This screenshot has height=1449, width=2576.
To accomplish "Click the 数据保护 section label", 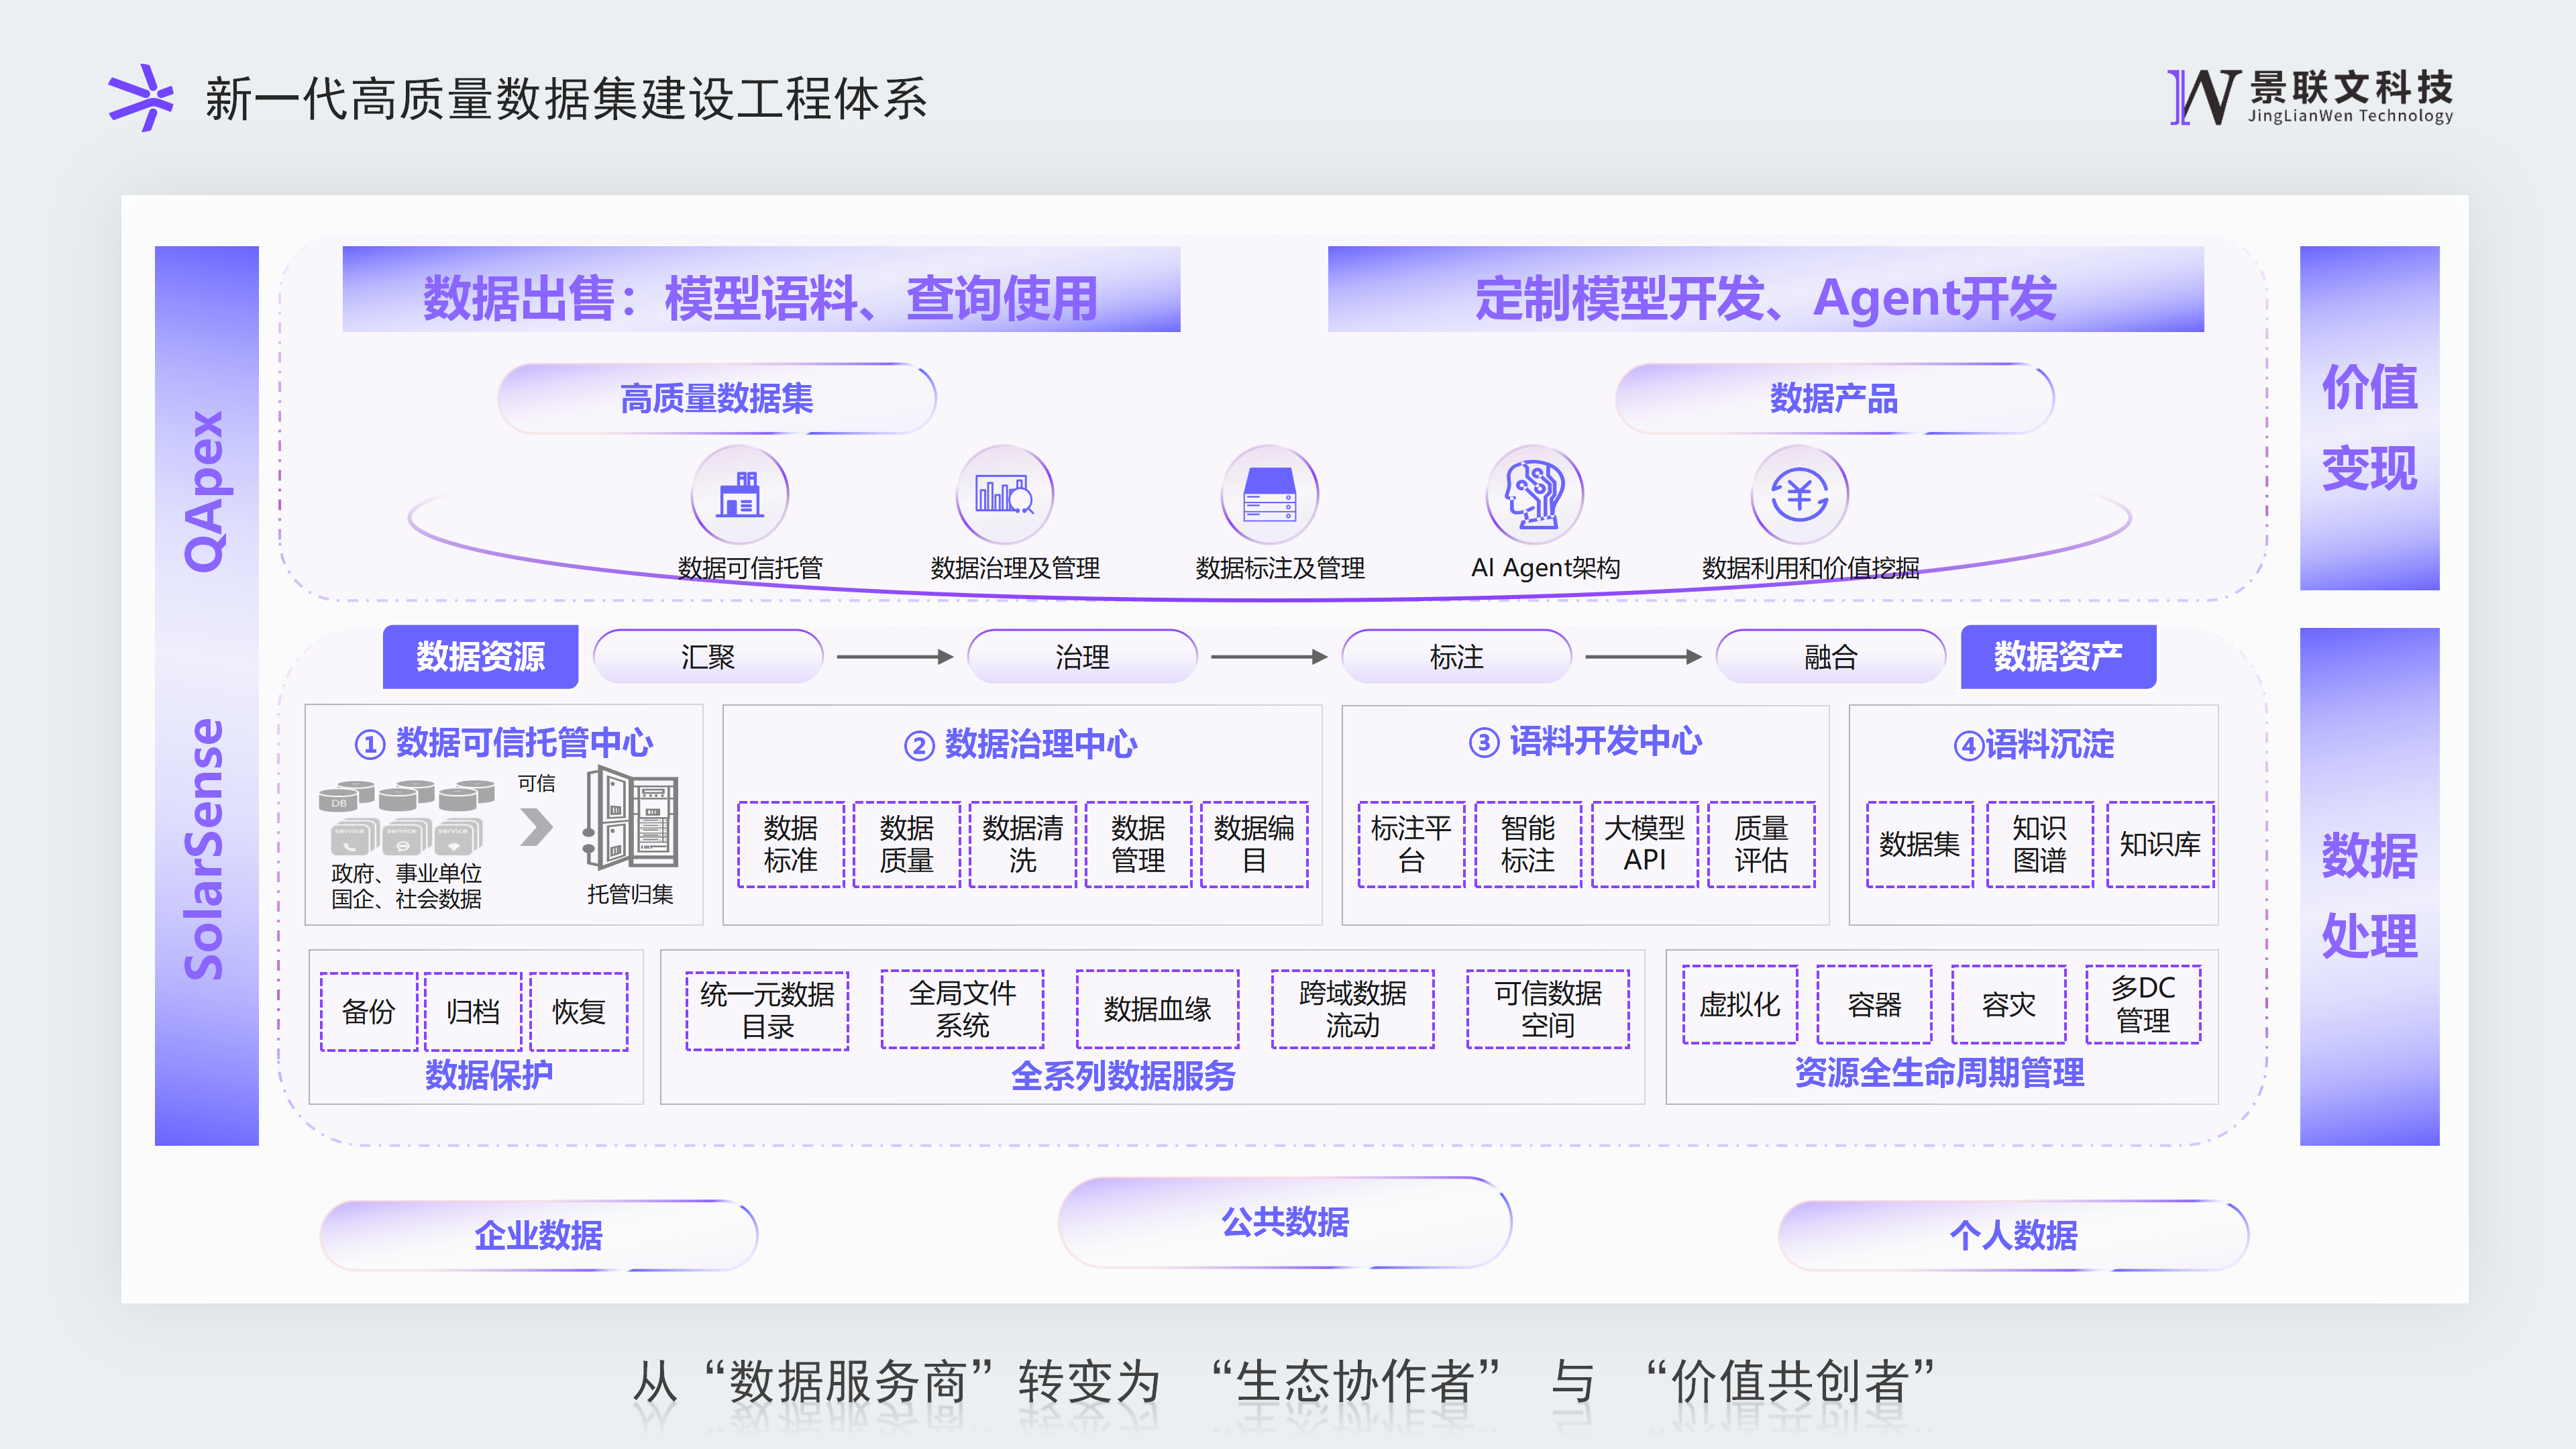I will (489, 1075).
